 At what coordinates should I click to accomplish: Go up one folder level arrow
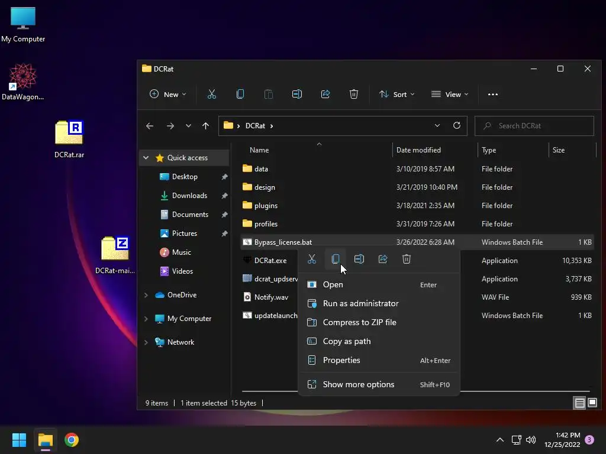(x=205, y=126)
